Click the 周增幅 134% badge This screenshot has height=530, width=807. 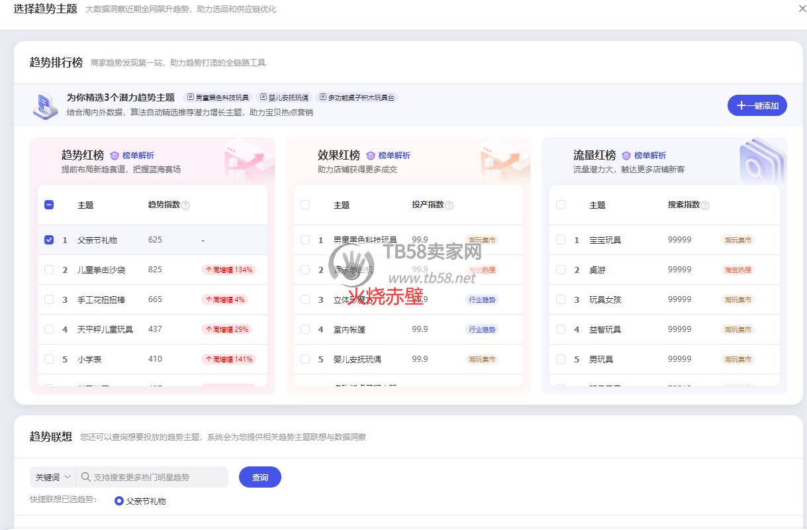[x=228, y=270]
